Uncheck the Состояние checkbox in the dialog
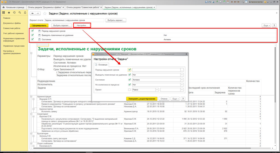The width and height of the screenshot is (280, 153). pos(130,80)
